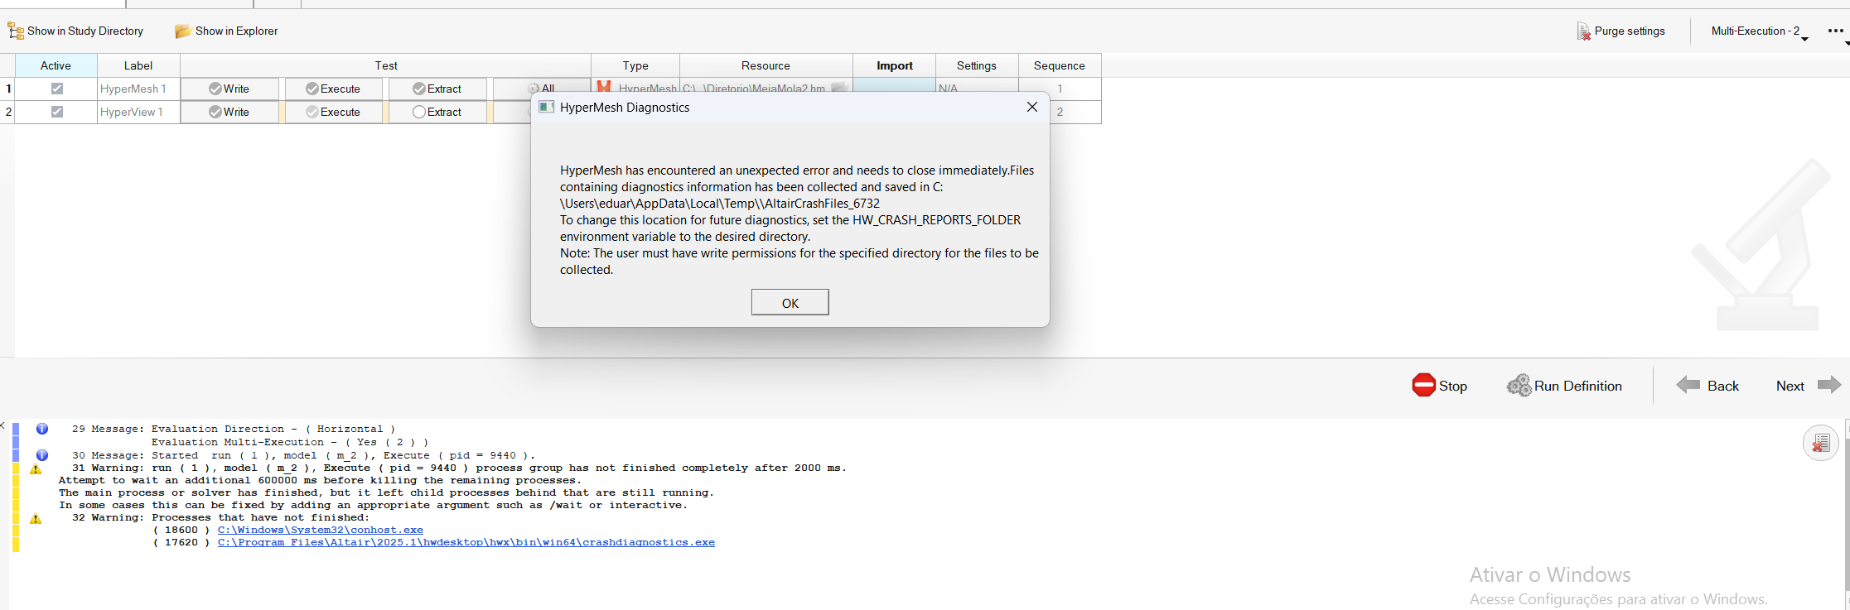Click the Execute test button for HyperMesh 1
This screenshot has height=610, width=1850.
click(x=334, y=89)
